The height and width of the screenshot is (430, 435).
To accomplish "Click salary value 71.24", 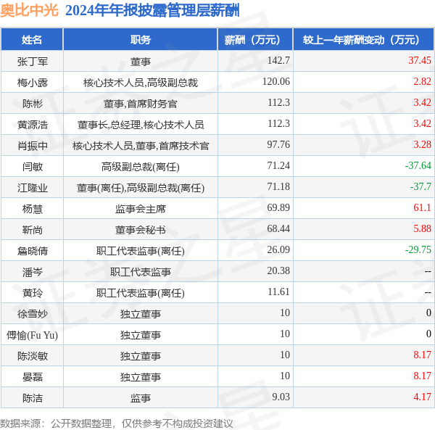I will (x=278, y=165).
